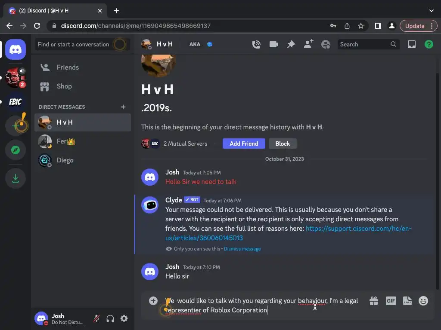Click the Block button
The height and width of the screenshot is (330, 441).
coord(283,144)
